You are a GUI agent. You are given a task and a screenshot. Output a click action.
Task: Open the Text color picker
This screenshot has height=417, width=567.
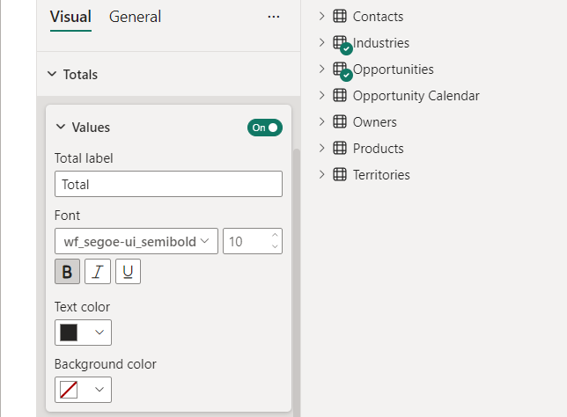[83, 333]
